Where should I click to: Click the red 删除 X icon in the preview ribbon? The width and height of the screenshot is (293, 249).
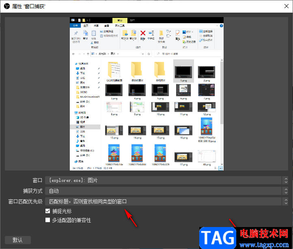(143, 33)
